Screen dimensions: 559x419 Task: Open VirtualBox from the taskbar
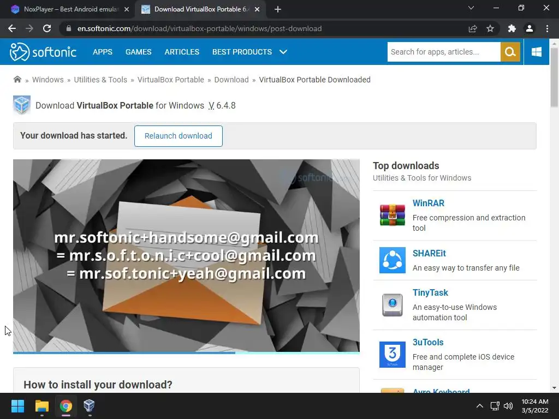pos(89,405)
